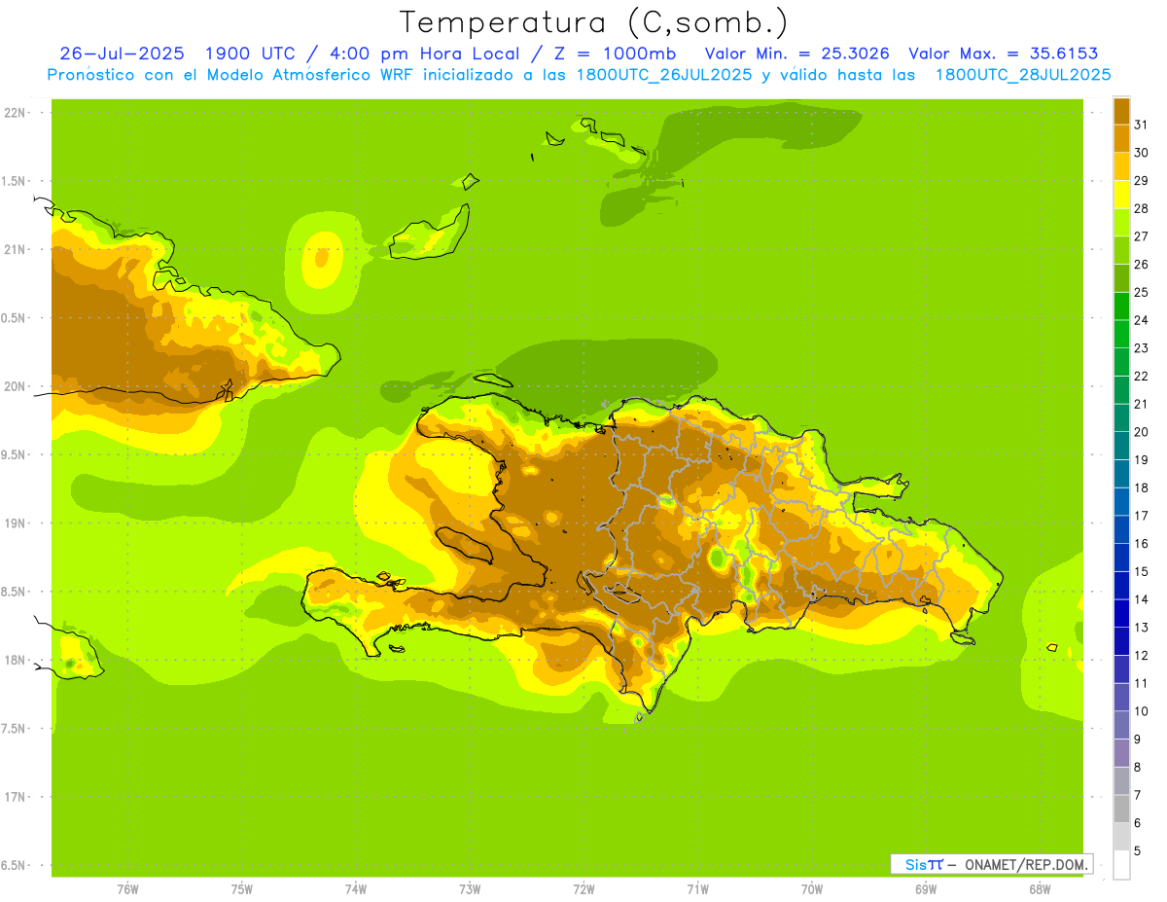Click the brown swatch above 31 on color bar
Viewport: 1167px width, 902px height.
click(1121, 110)
